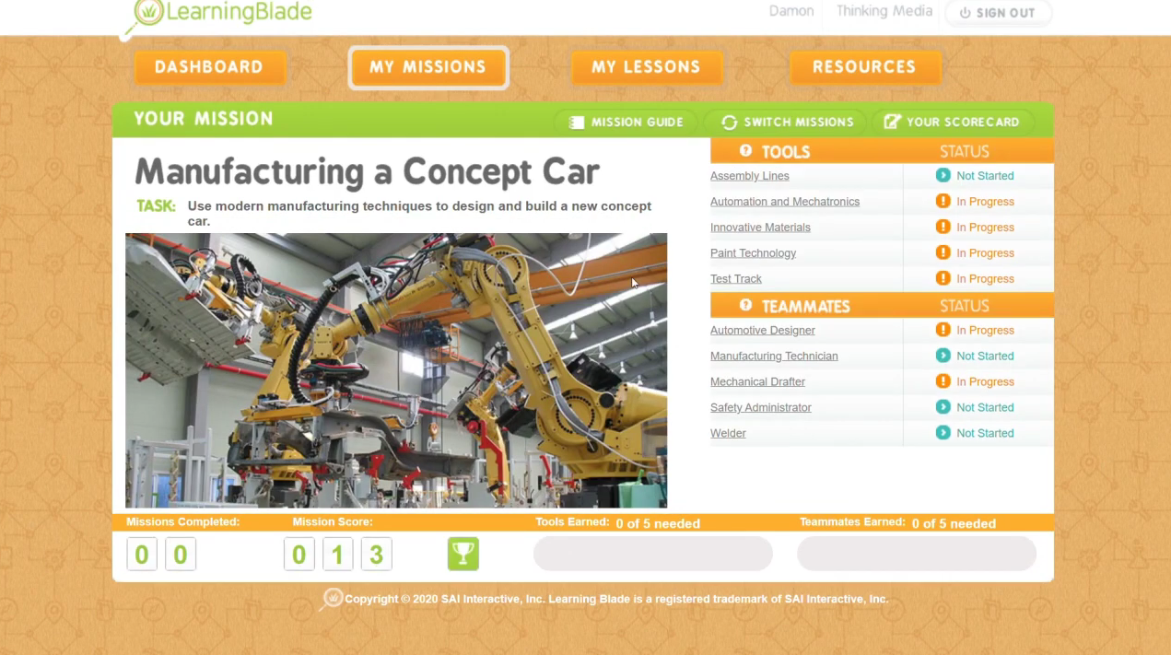
Task: Click the LearningBlade logo
Action: point(222,13)
